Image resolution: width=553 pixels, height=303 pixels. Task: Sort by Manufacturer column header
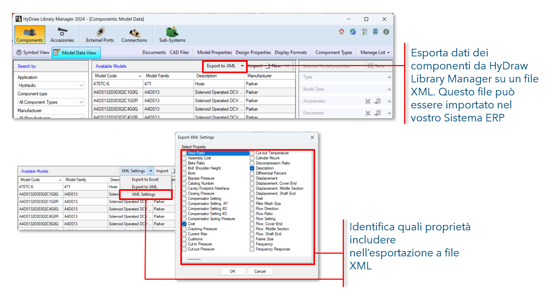tap(270, 76)
